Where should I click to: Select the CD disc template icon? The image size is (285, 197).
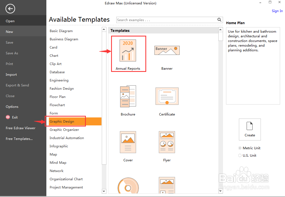pyautogui.click(x=128, y=185)
